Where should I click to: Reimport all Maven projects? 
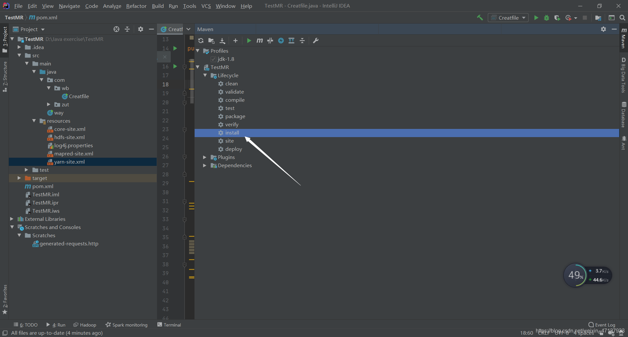pyautogui.click(x=201, y=41)
